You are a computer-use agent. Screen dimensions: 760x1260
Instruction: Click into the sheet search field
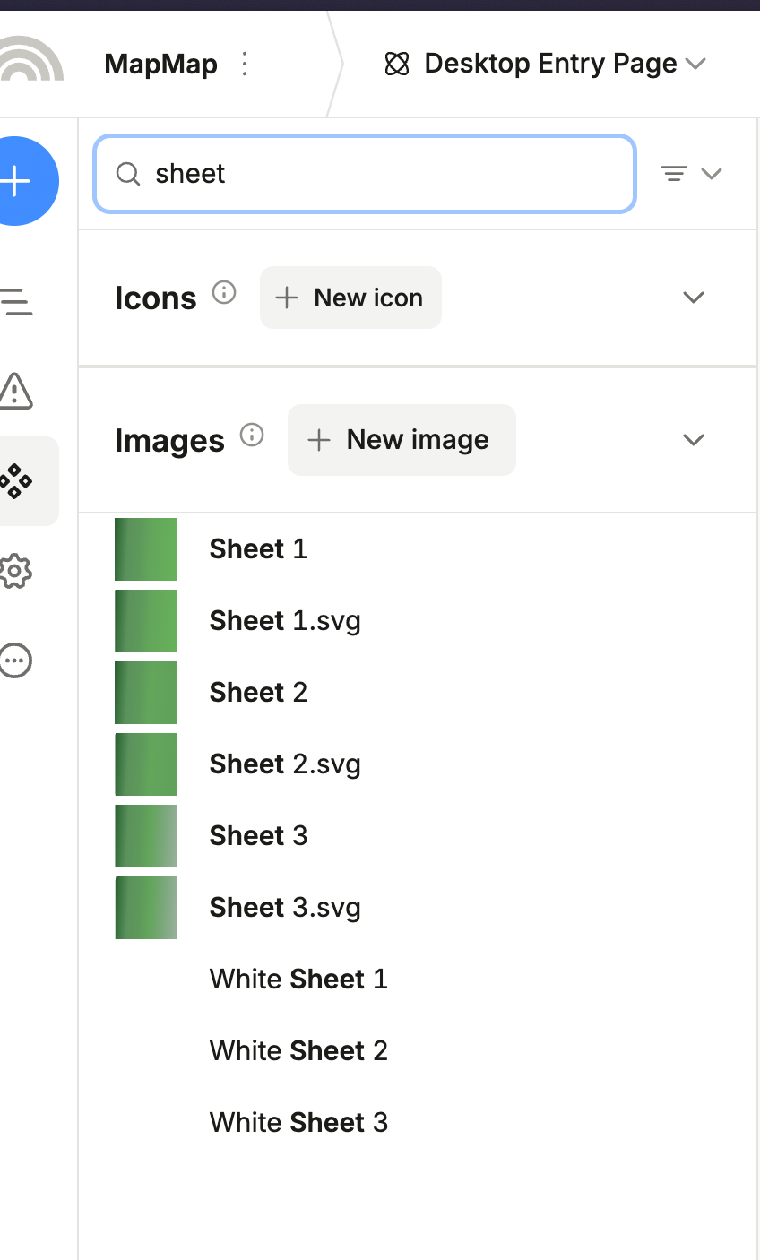(x=376, y=174)
